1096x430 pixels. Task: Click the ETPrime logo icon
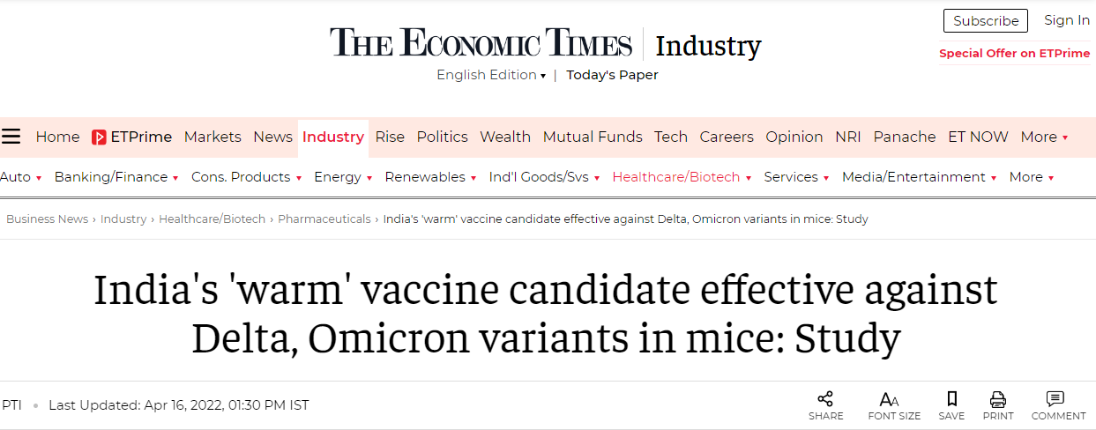click(99, 137)
